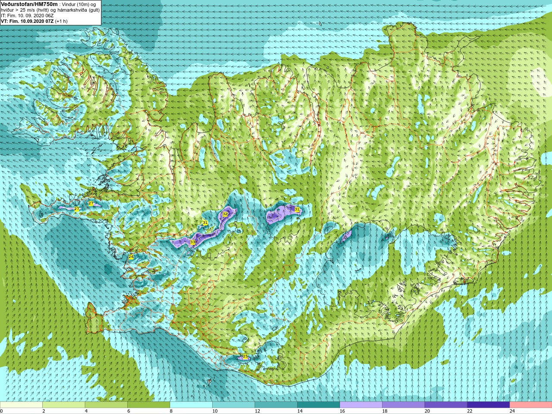552x414 pixels.
Task: Click the yellow gust label 32
Action: click(225, 214)
